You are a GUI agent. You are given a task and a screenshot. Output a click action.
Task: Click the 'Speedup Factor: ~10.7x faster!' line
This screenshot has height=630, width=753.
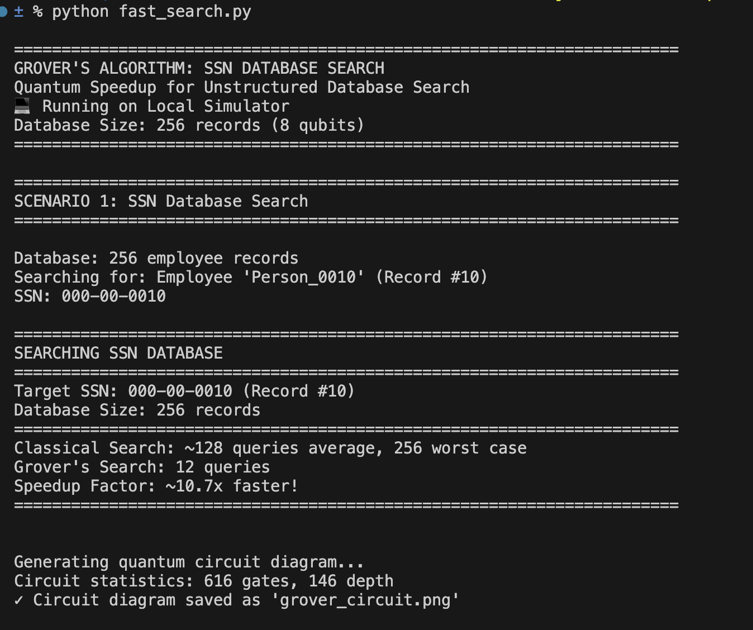tap(156, 486)
